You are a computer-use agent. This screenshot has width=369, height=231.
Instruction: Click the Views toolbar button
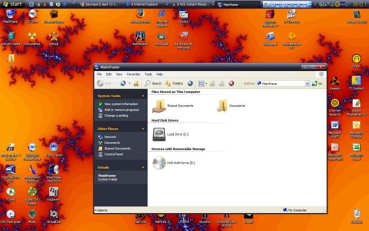click(201, 83)
